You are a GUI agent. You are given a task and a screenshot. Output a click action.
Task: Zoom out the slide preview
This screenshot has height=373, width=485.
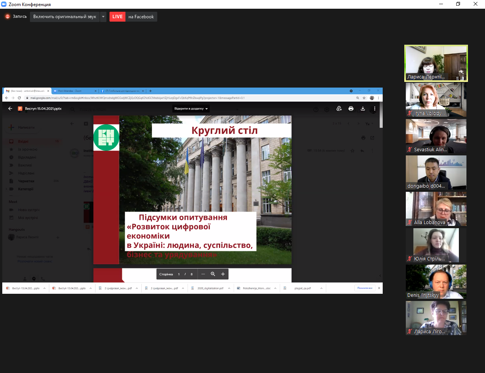click(203, 274)
